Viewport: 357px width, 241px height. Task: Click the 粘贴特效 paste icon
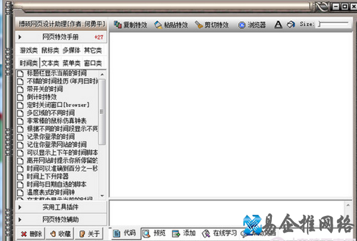pyautogui.click(x=158, y=24)
